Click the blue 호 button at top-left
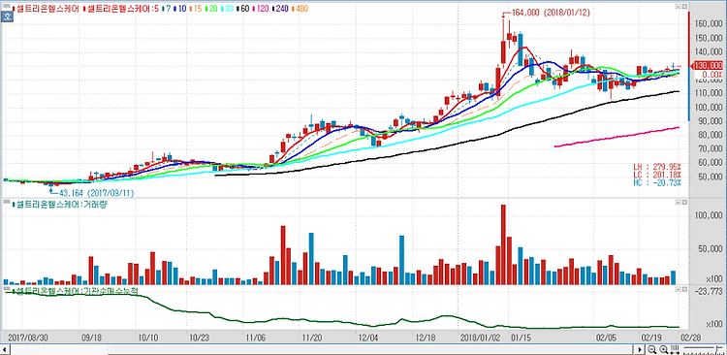This screenshot has height=355, width=727. [x=8, y=16]
